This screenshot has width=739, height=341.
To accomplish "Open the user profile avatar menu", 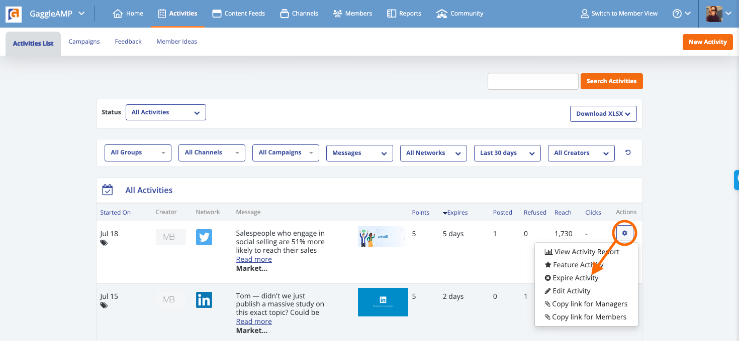I will tap(718, 14).
